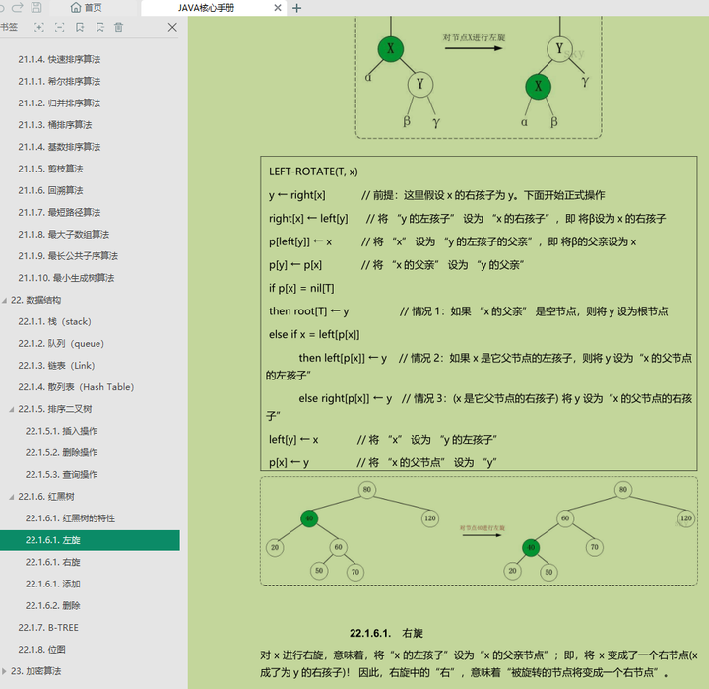Open bookmark 22.1.7. B-TREE
The image size is (709, 689).
pyautogui.click(x=48, y=628)
